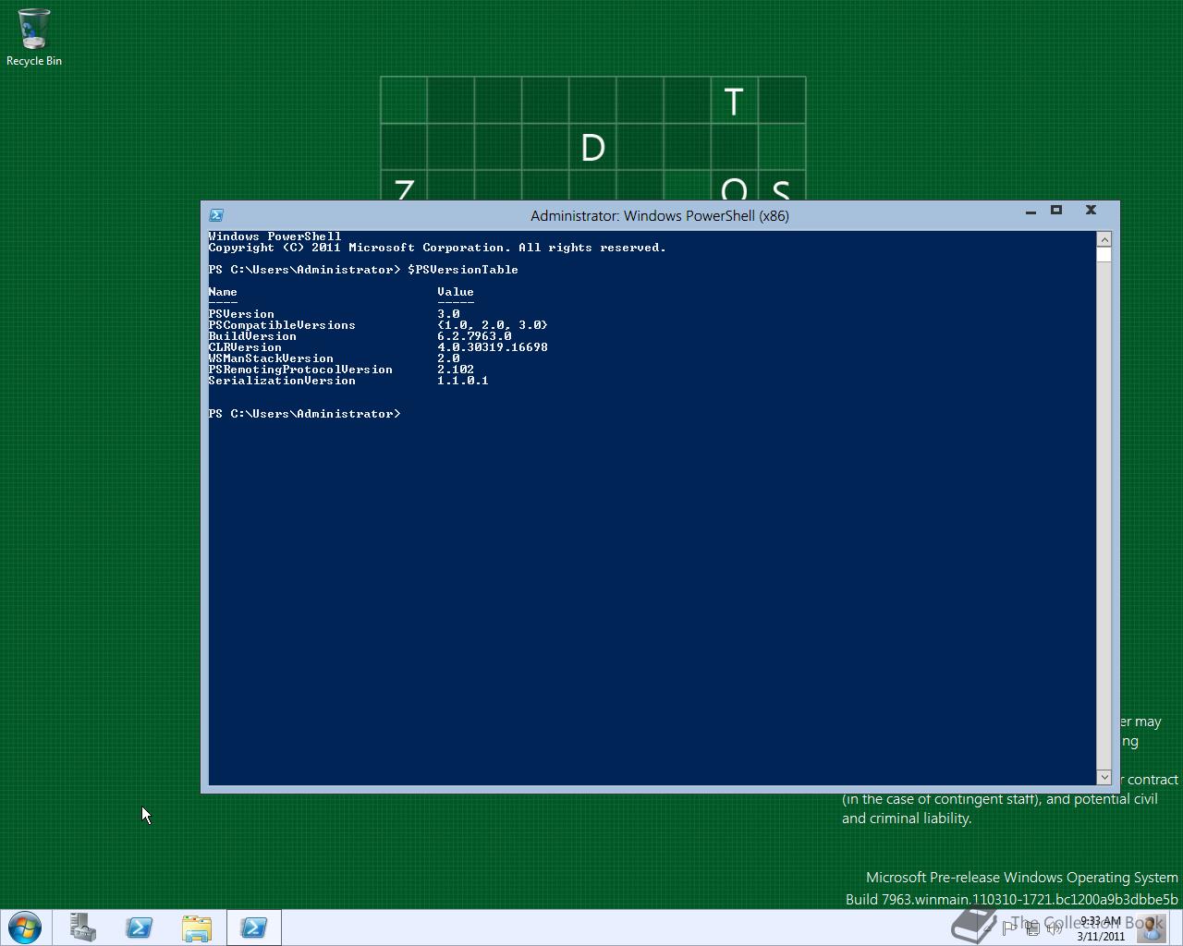Maximize the PowerShell window
This screenshot has width=1183, height=946.
point(1056,211)
